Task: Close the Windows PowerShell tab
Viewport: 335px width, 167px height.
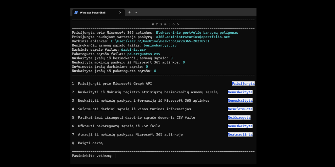Action: click(x=120, y=13)
